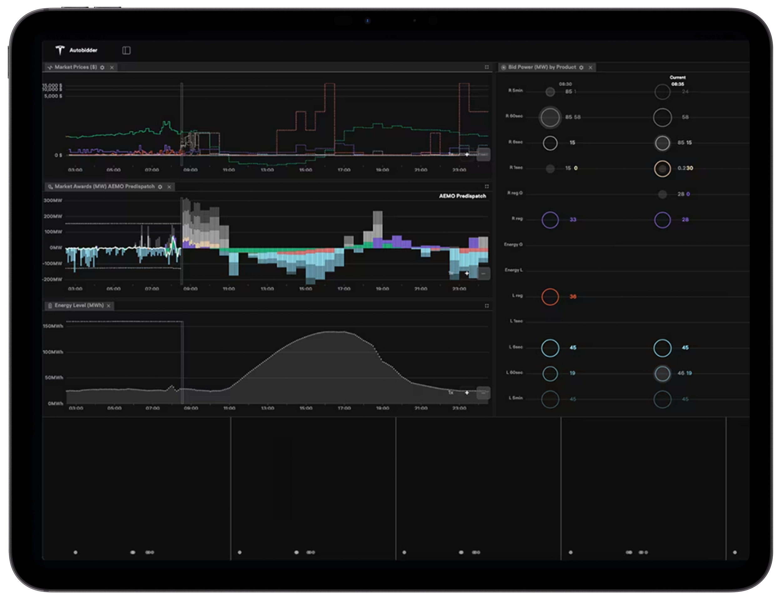
Task: Select the Bid Power (MW) by Product tab
Action: coord(542,67)
